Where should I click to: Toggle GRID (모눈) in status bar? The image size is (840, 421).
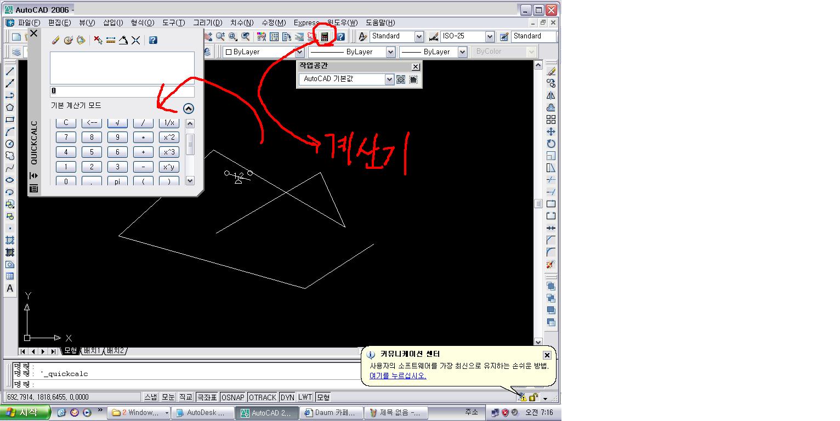click(x=168, y=397)
